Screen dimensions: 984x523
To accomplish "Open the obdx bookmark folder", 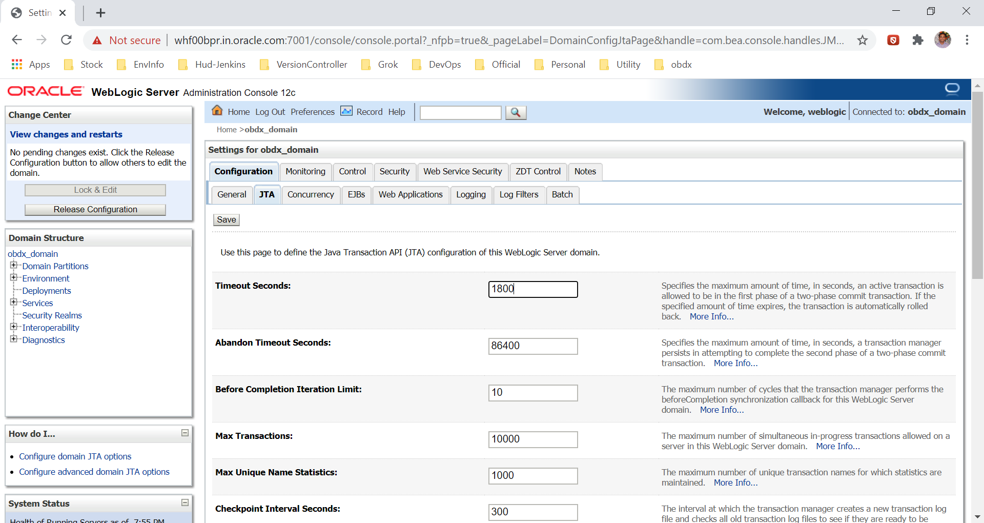I will coord(673,65).
